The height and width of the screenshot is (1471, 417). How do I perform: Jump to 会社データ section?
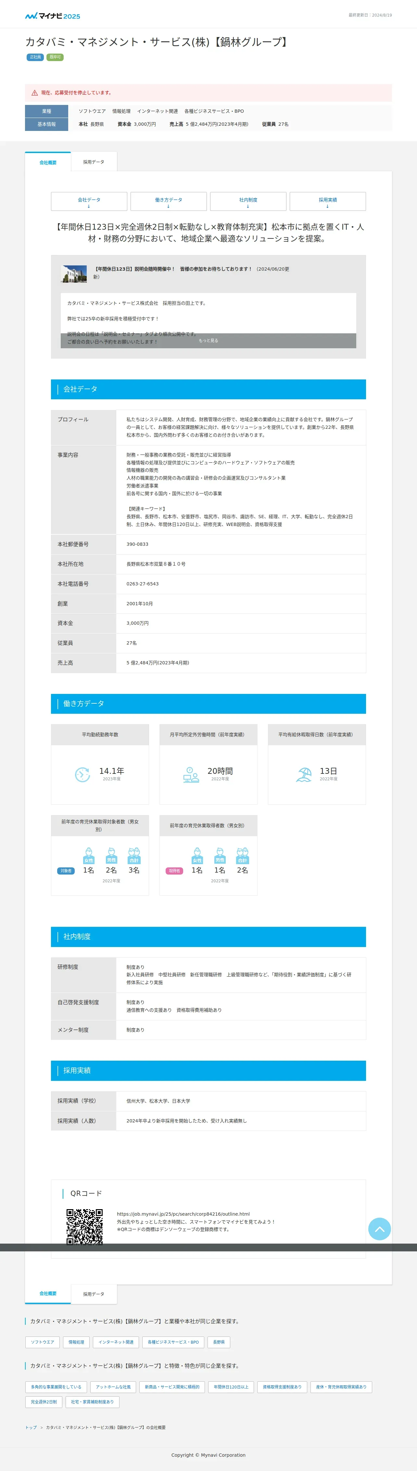pyautogui.click(x=89, y=201)
